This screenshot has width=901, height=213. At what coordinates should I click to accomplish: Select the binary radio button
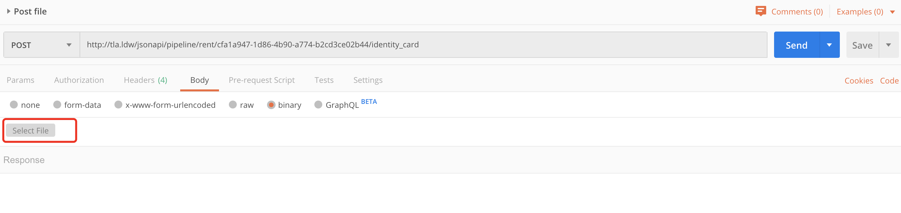pyautogui.click(x=271, y=105)
